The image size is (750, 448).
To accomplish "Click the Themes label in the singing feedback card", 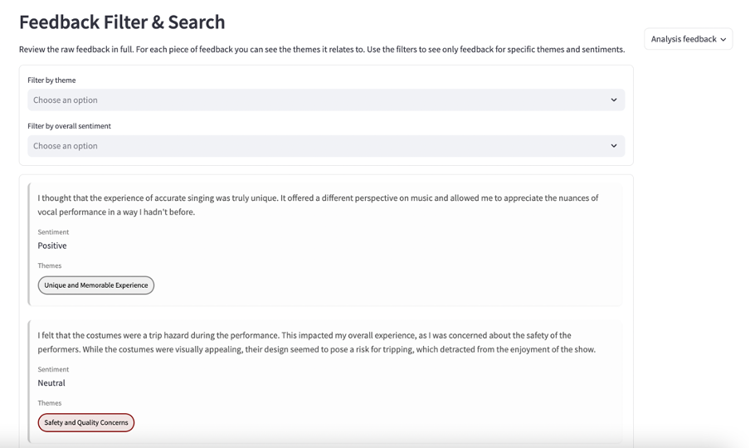I will click(50, 266).
